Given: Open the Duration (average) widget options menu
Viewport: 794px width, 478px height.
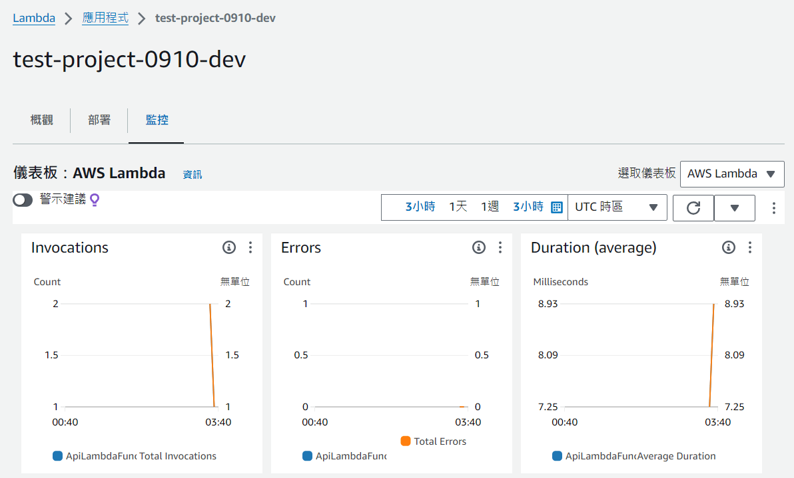Looking at the screenshot, I should click(x=749, y=247).
